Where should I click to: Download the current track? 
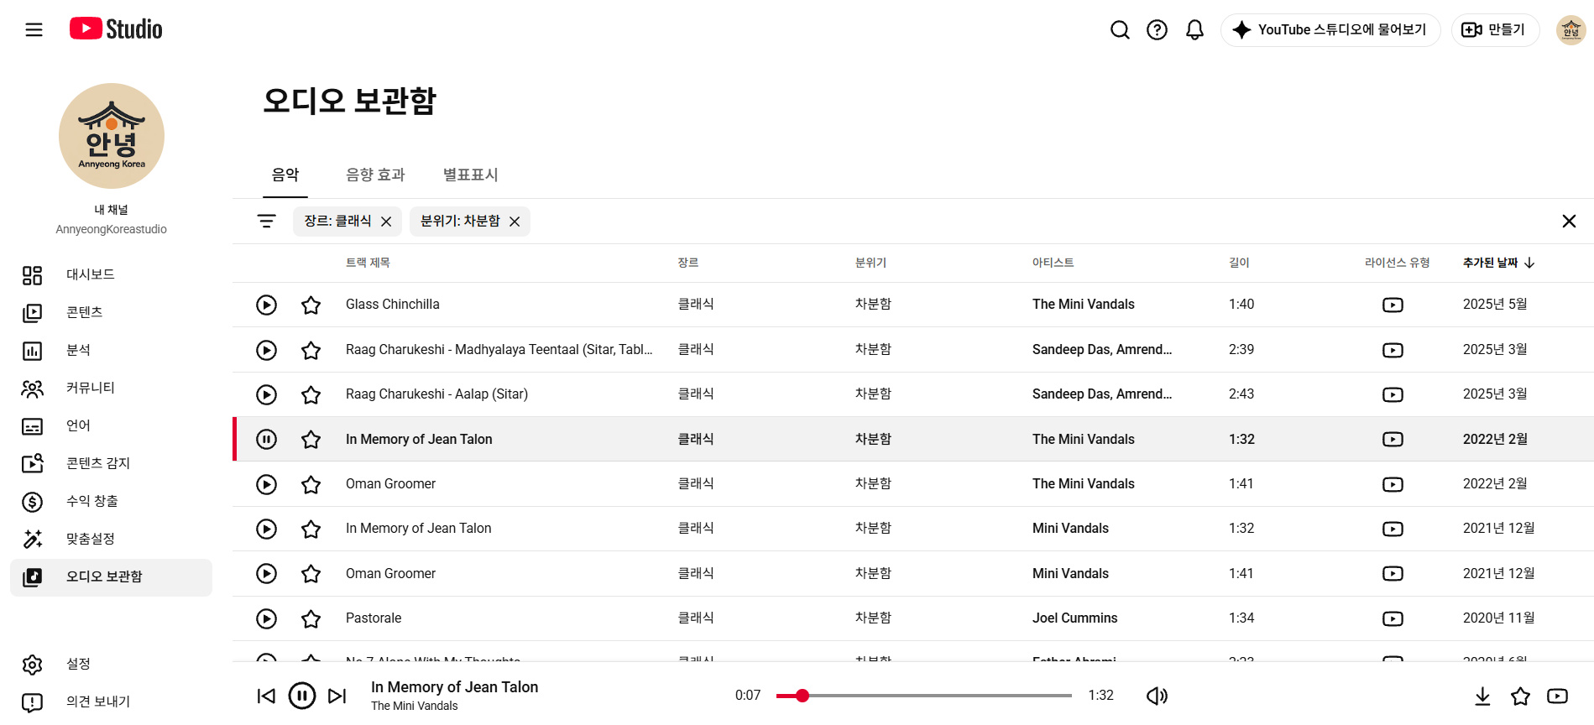(x=1482, y=696)
